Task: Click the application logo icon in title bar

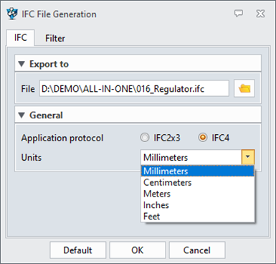Action: pyautogui.click(x=12, y=14)
